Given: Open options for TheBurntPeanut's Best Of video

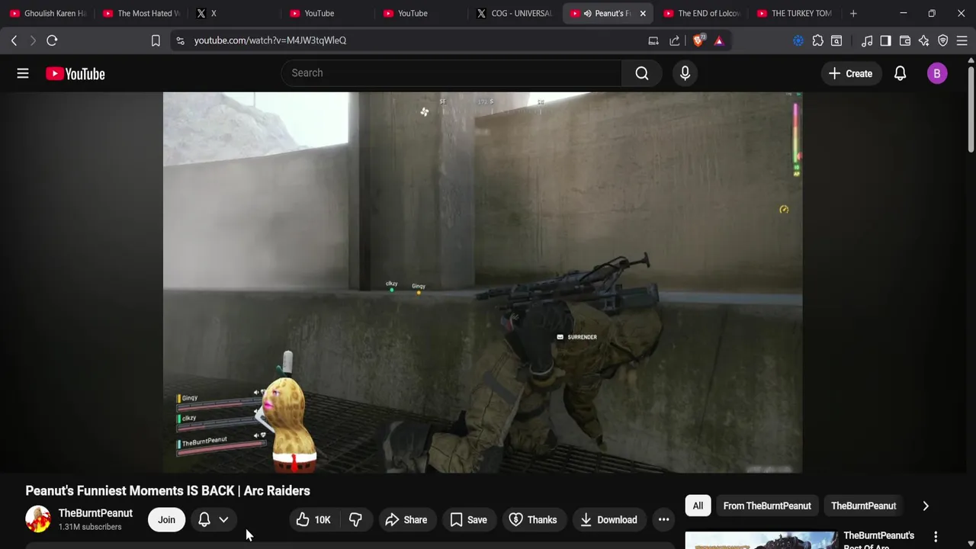Looking at the screenshot, I should point(936,537).
